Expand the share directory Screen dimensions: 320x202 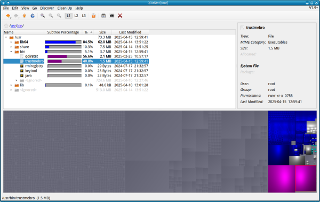11,47
